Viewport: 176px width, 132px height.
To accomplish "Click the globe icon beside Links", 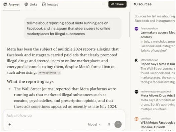I will click(x=26, y=4).
